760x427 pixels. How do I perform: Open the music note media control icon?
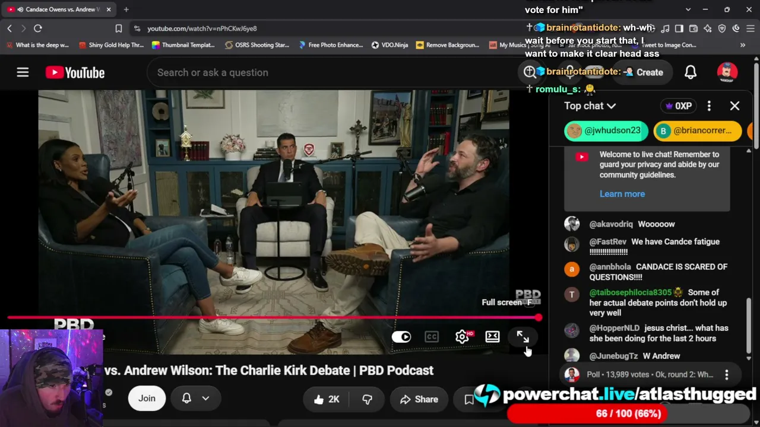tap(665, 28)
